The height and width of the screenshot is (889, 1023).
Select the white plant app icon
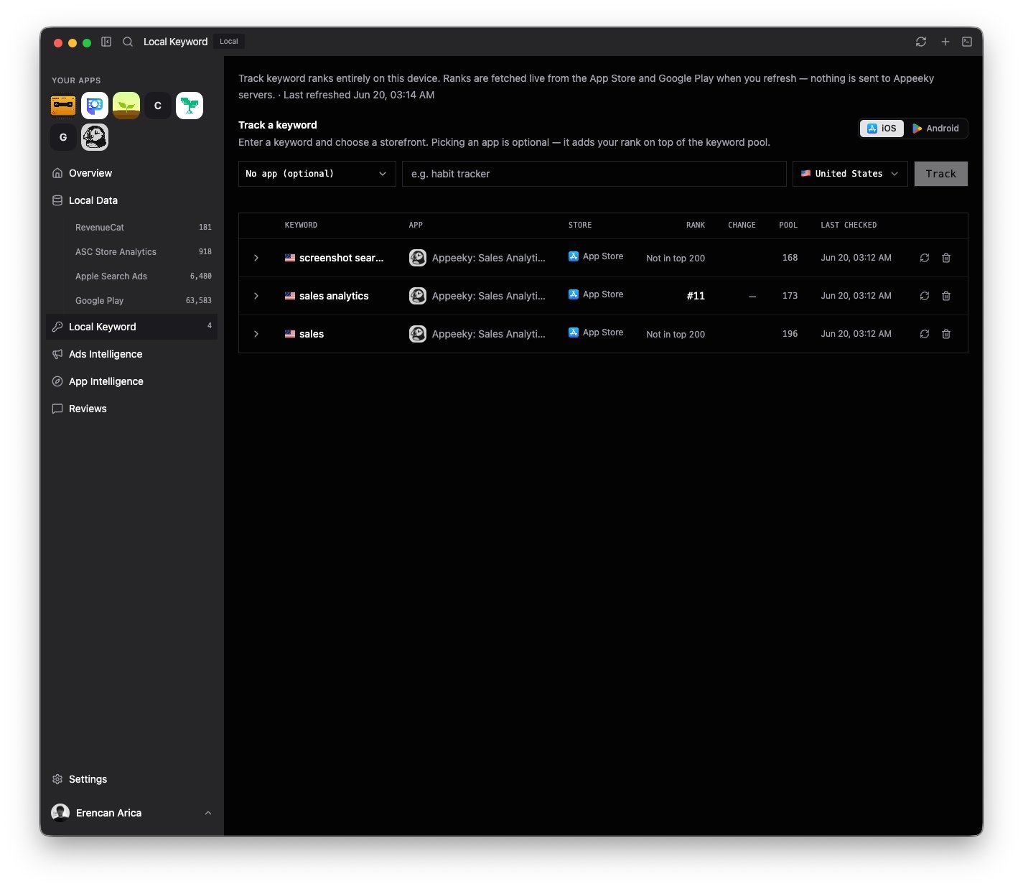click(190, 106)
